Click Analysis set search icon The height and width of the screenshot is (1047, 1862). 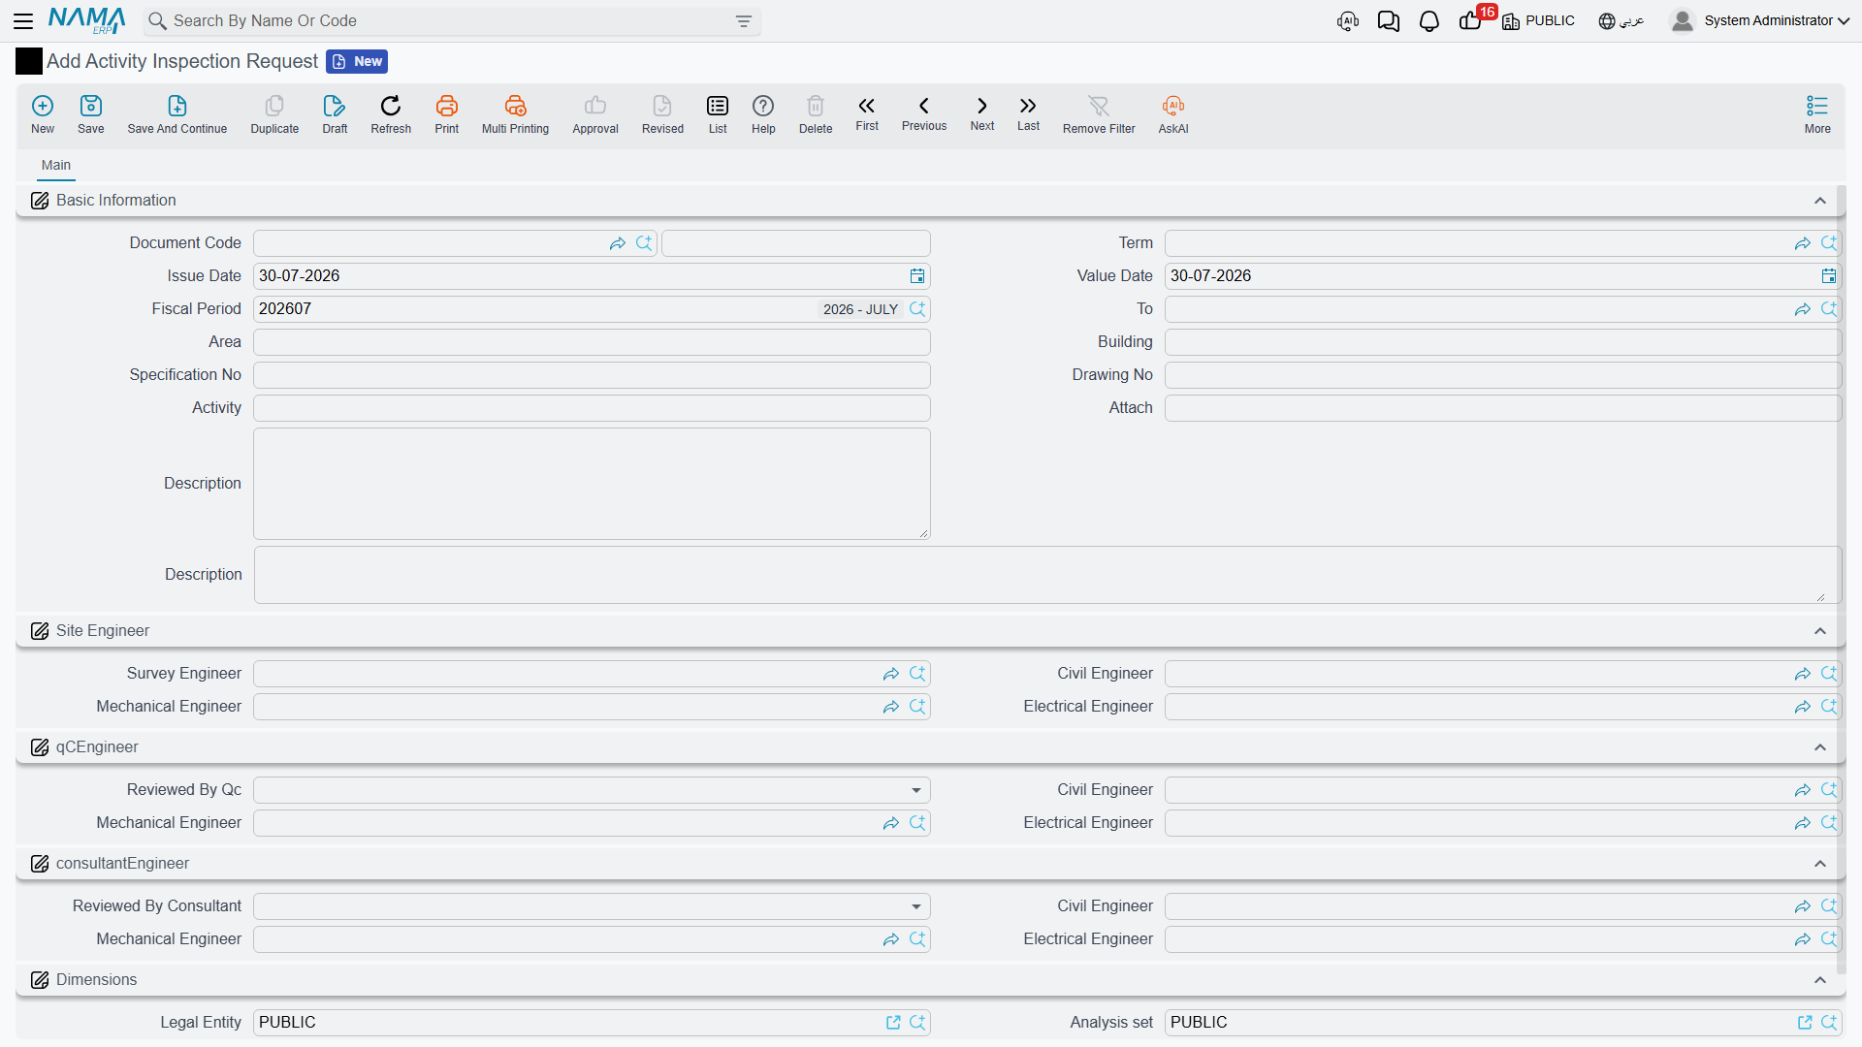tap(1829, 1023)
